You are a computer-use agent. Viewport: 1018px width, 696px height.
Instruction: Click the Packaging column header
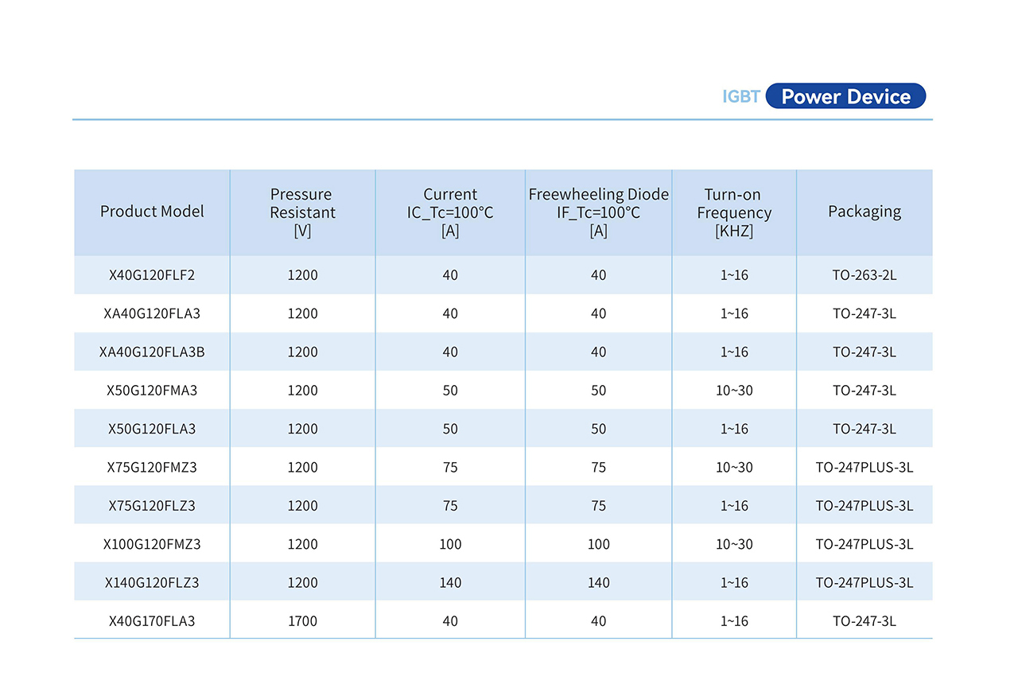865,212
